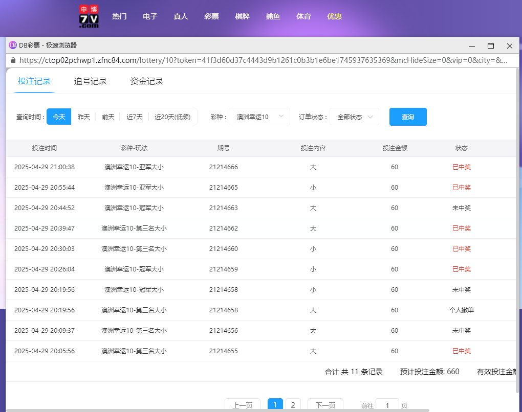Open the 彩票 navigation menu item
522x412 pixels.
coord(211,16)
